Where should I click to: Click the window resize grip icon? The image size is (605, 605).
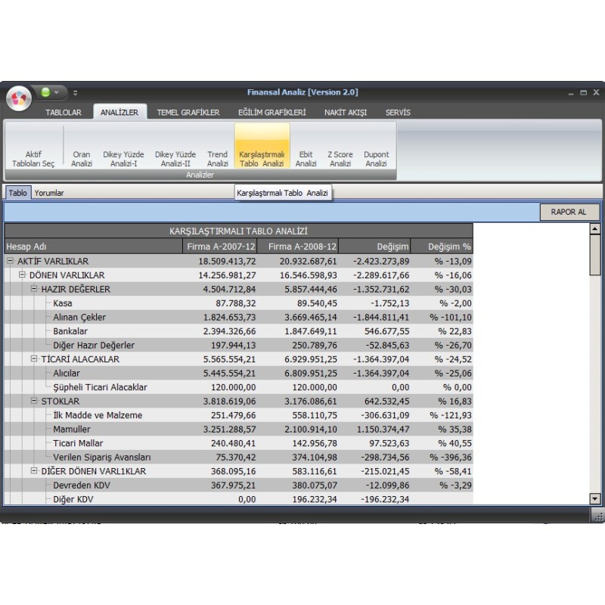point(597,516)
